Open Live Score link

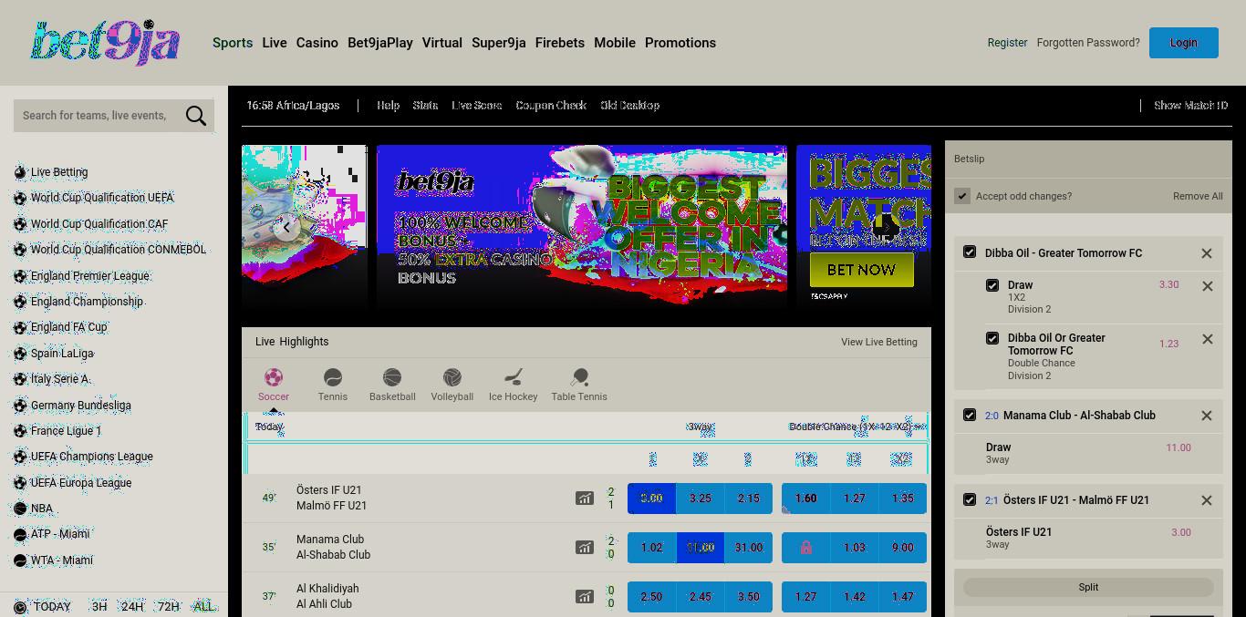click(x=477, y=106)
